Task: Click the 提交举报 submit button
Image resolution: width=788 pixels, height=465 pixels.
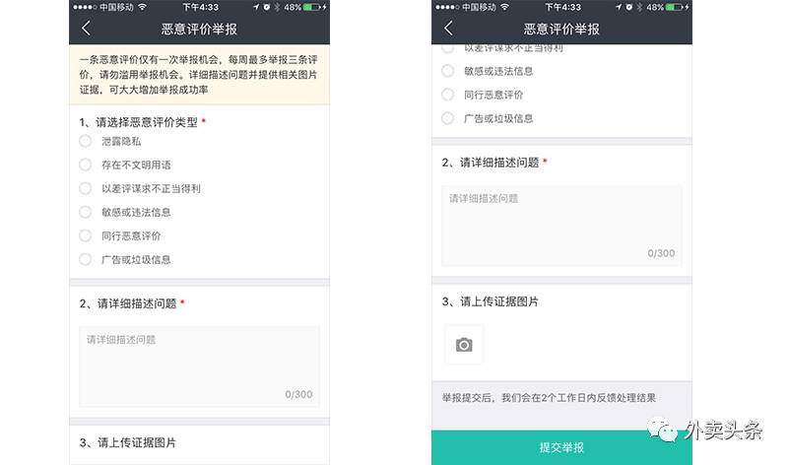Action: [561, 447]
